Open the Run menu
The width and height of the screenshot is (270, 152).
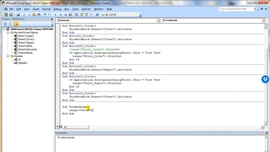(x=67, y=9)
